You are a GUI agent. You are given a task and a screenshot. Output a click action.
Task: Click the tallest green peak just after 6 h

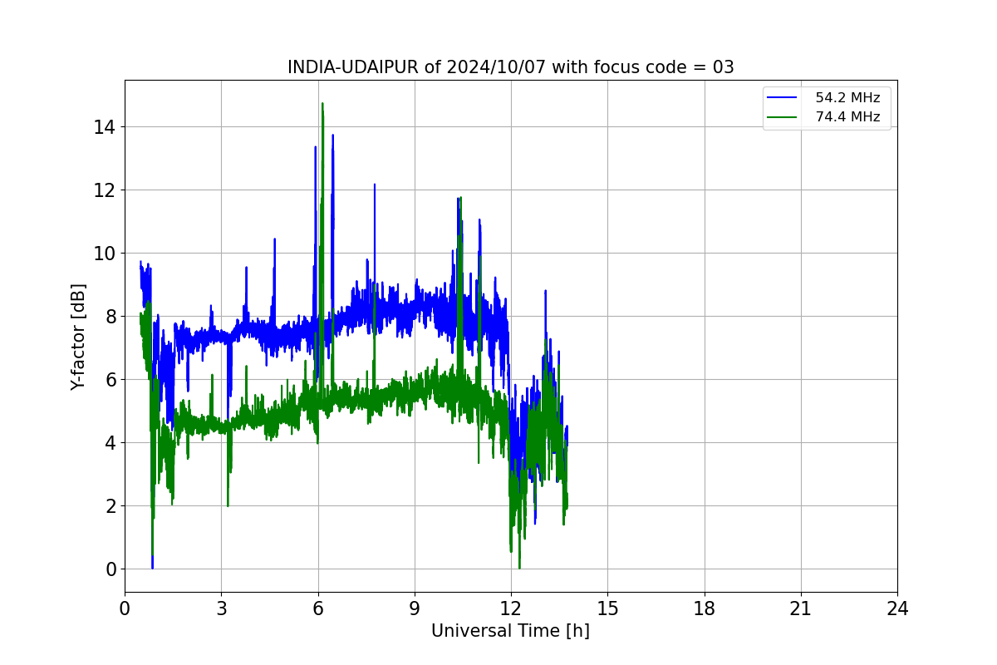tap(322, 106)
